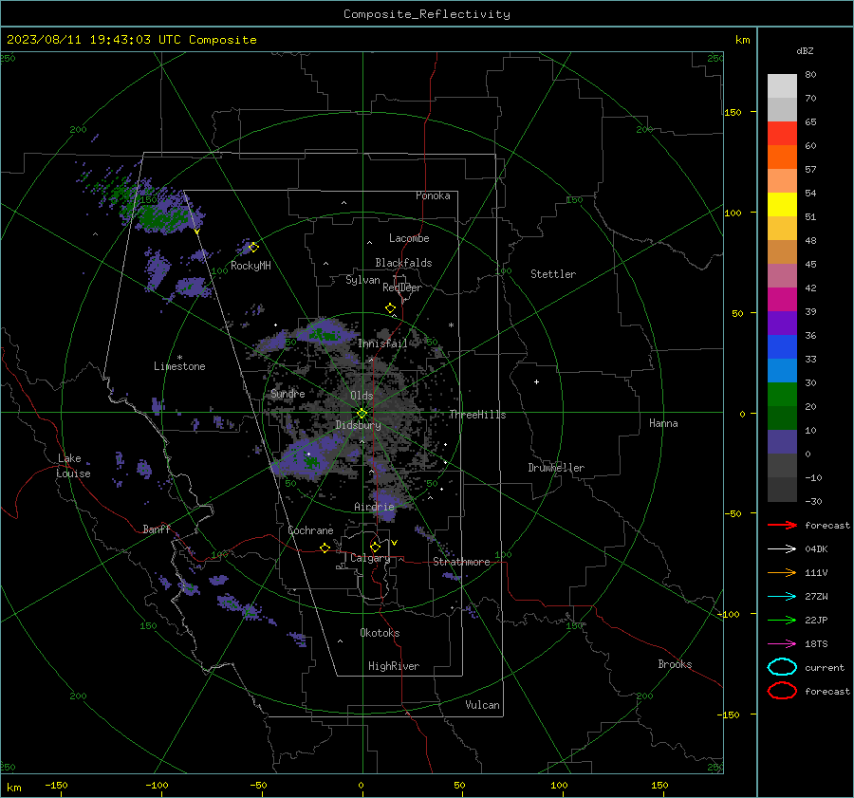Click the Innisfail label

pos(382,343)
